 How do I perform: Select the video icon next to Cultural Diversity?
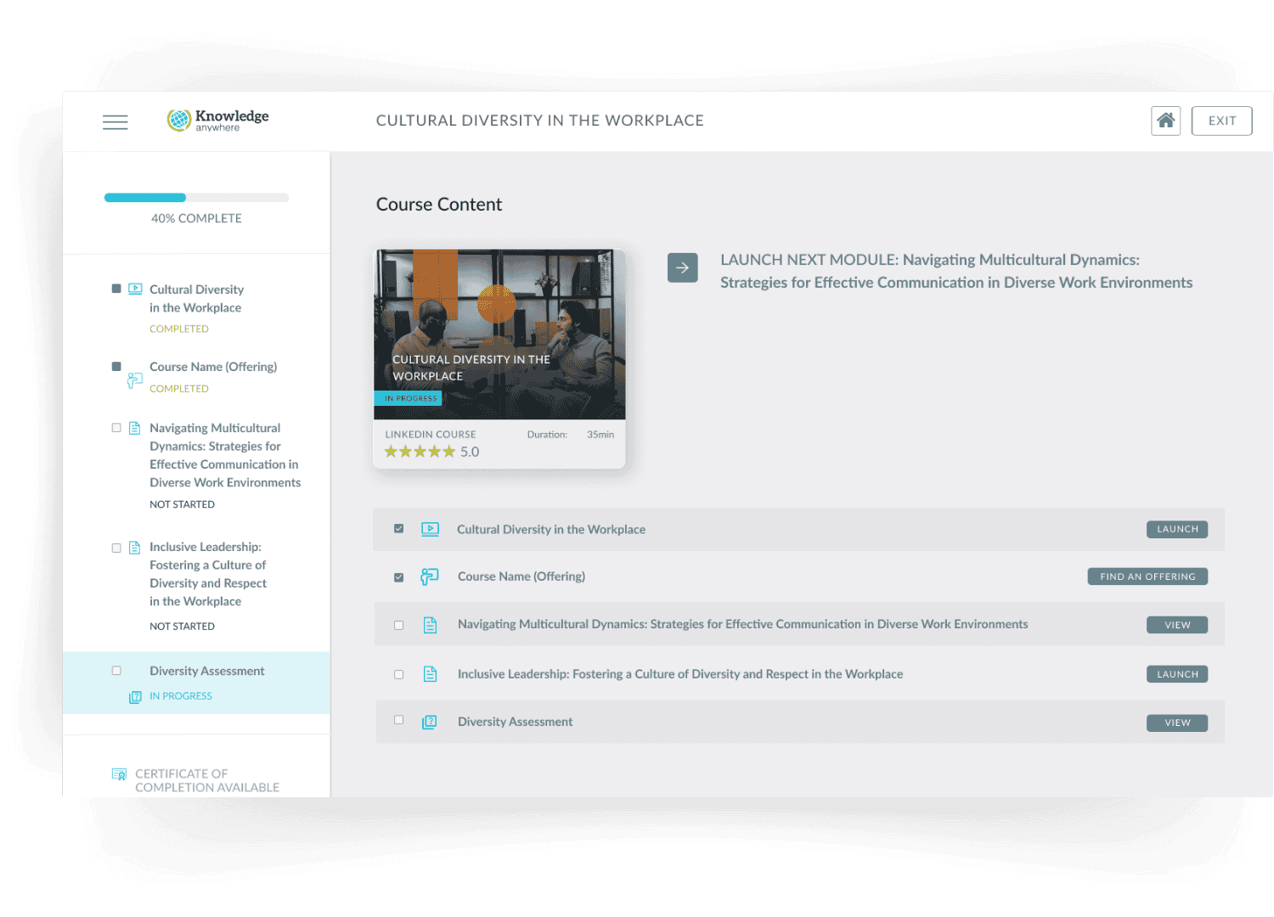[135, 289]
